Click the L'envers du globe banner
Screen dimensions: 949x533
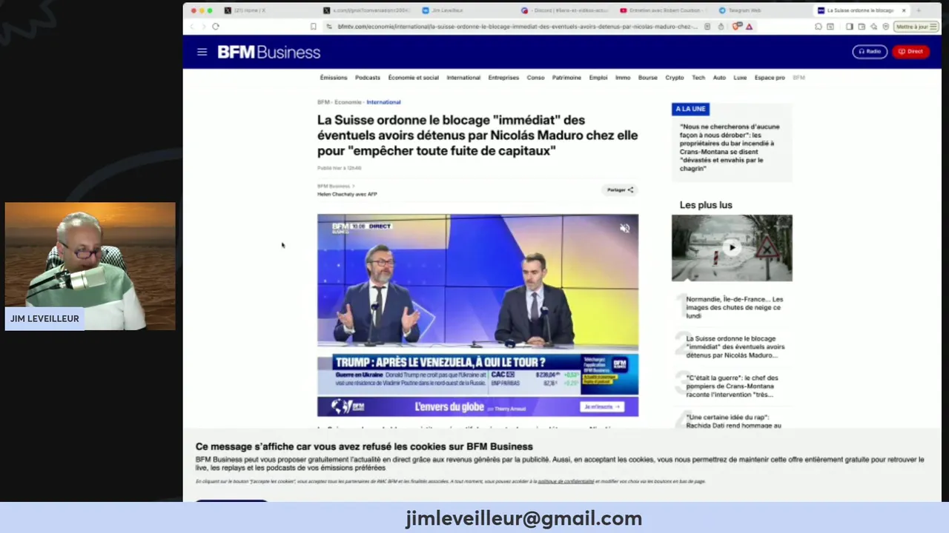pyautogui.click(x=477, y=406)
